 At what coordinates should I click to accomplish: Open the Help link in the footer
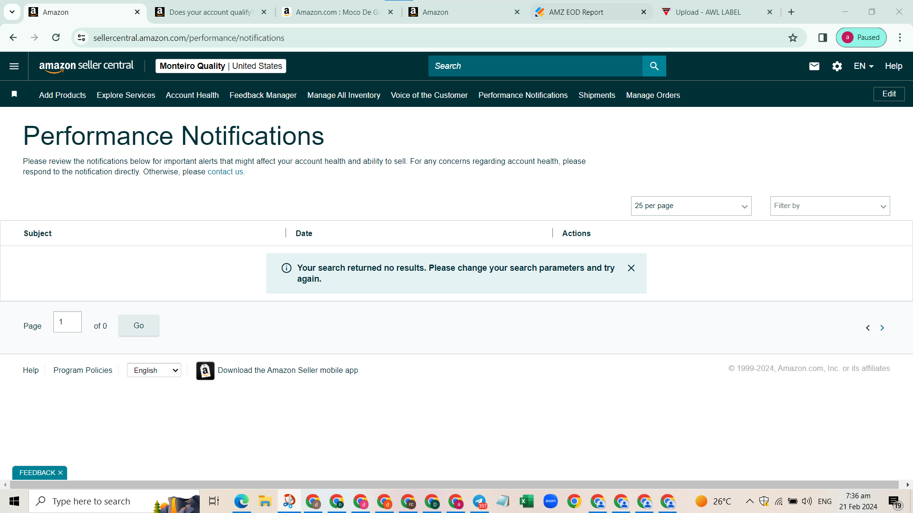click(x=30, y=370)
